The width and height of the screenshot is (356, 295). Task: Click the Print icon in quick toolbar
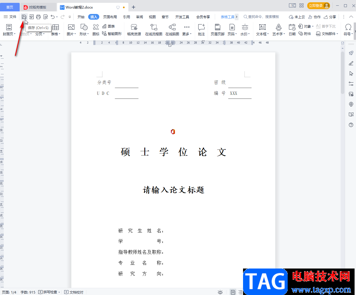point(38,17)
